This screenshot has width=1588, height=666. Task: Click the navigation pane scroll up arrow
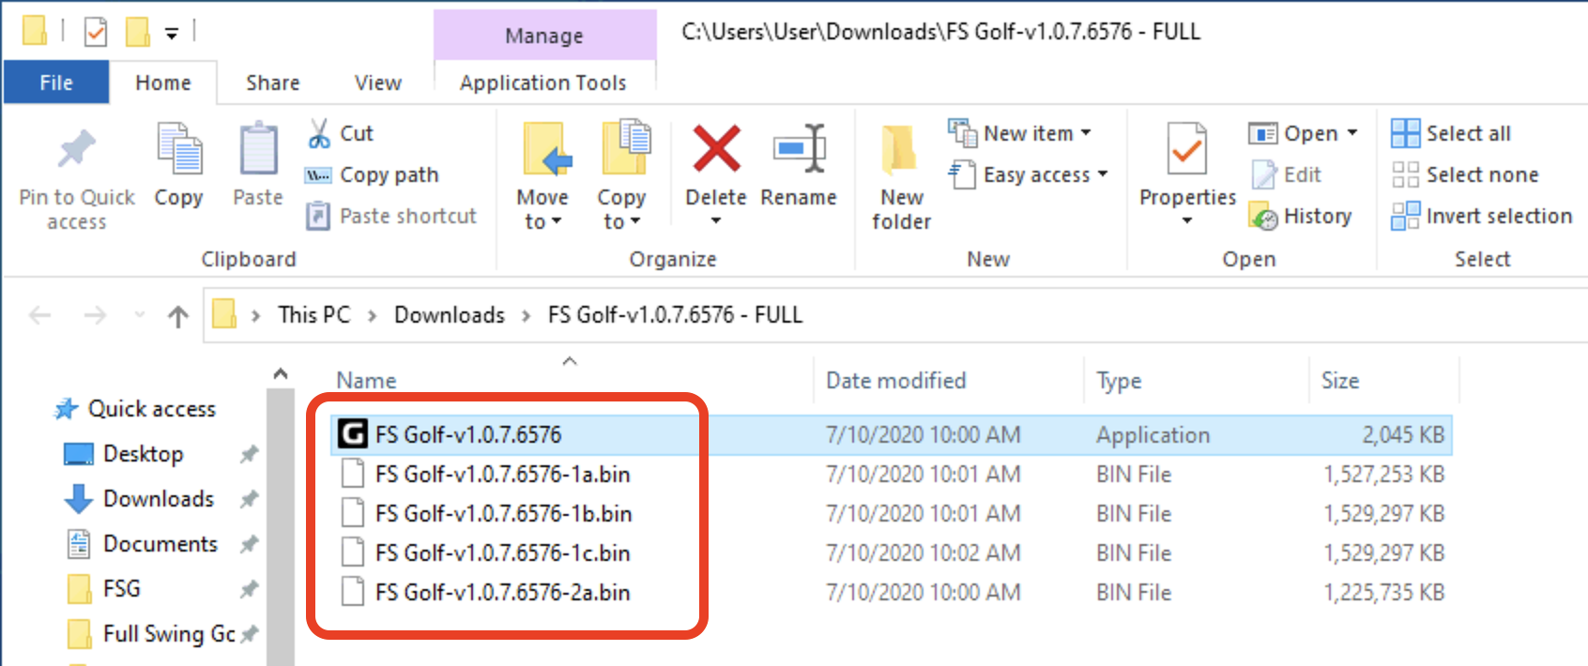point(281,374)
